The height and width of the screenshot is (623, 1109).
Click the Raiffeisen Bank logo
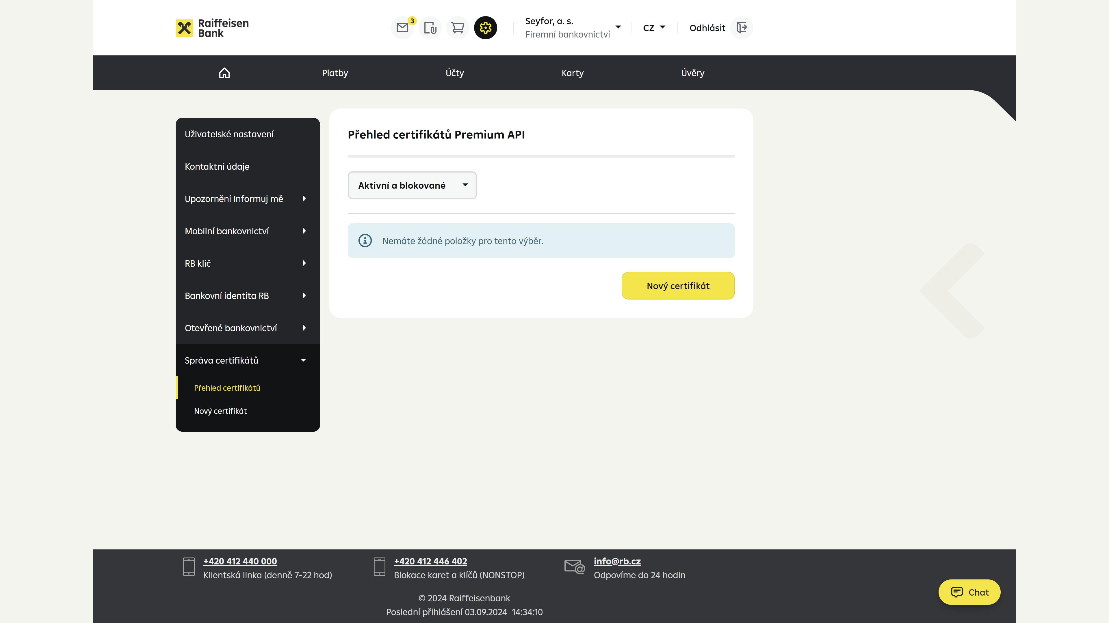click(212, 28)
